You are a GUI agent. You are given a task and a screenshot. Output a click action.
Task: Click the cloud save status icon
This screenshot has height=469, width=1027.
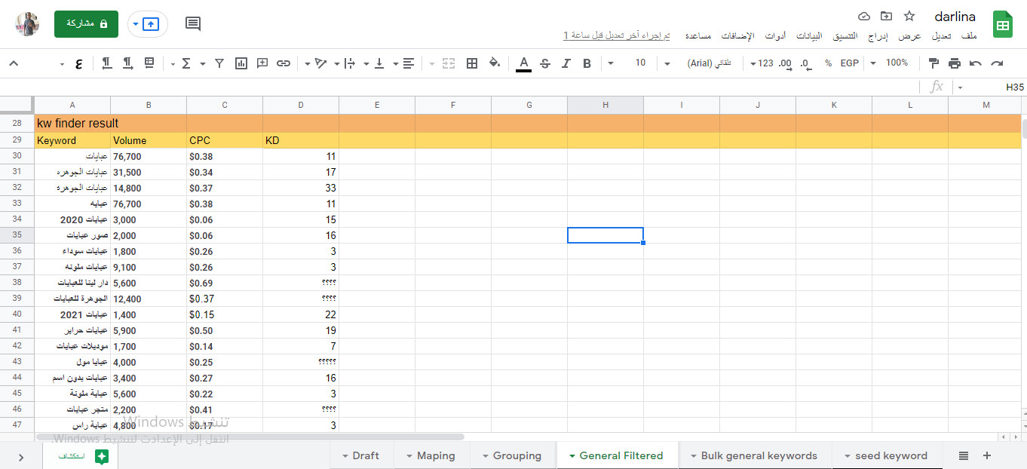864,16
